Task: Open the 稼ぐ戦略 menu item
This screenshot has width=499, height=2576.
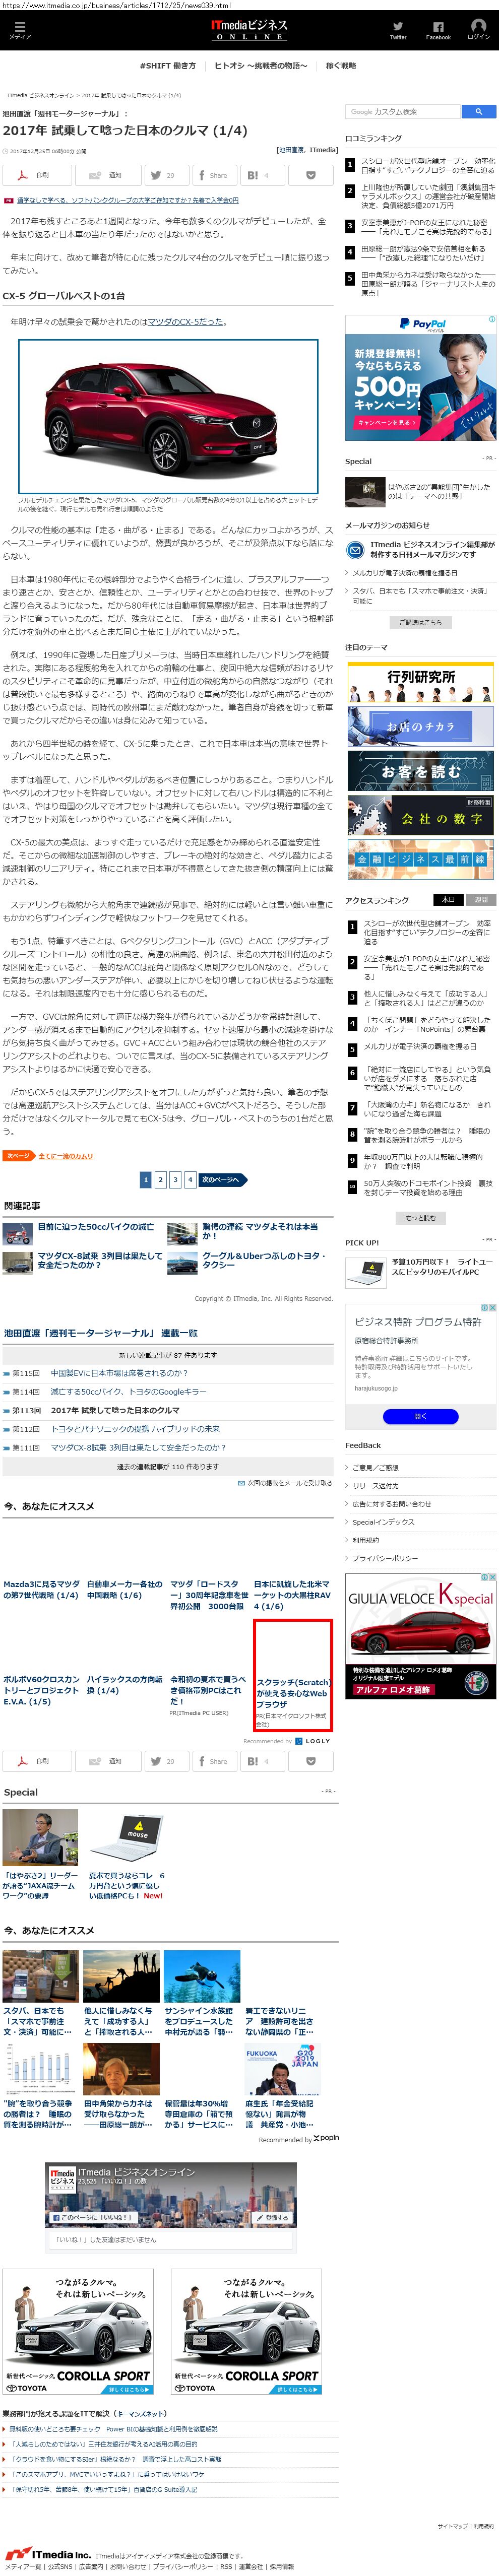Action: tap(341, 66)
